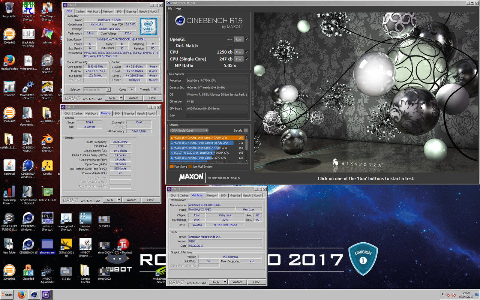The width and height of the screenshot is (480, 300).
Task: Open the ranking CPU (Single Core) dropdown
Action: click(x=189, y=130)
